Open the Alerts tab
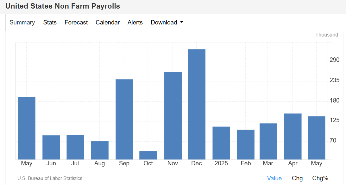The width and height of the screenshot is (346, 185). click(135, 23)
